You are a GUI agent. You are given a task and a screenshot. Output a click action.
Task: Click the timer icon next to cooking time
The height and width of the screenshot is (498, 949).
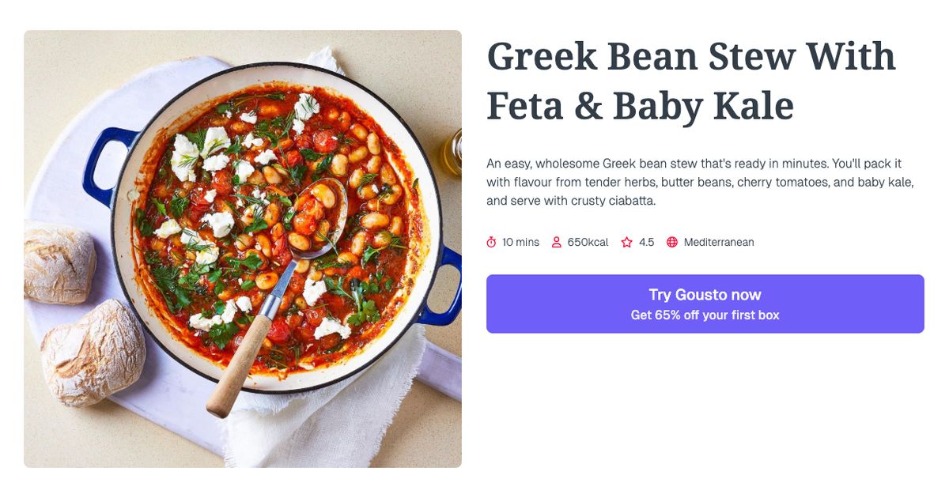(x=490, y=242)
